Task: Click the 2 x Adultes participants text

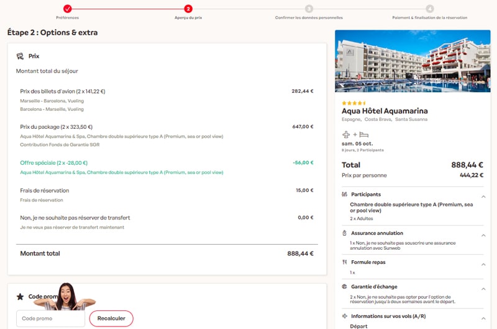Action: pyautogui.click(x=362, y=219)
